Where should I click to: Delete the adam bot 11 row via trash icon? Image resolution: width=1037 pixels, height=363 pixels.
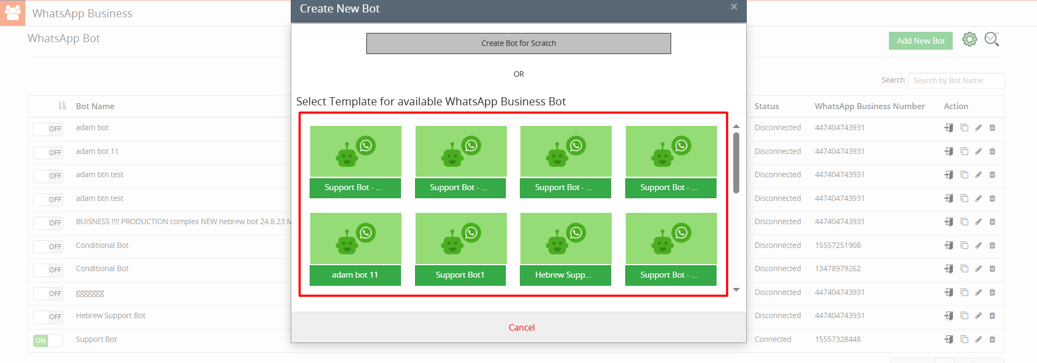click(992, 151)
